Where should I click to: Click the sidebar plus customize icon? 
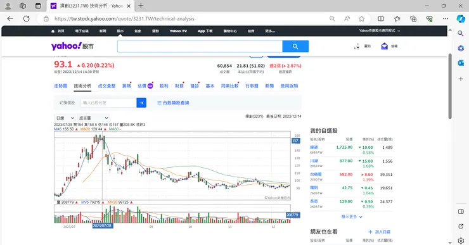[x=461, y=79]
